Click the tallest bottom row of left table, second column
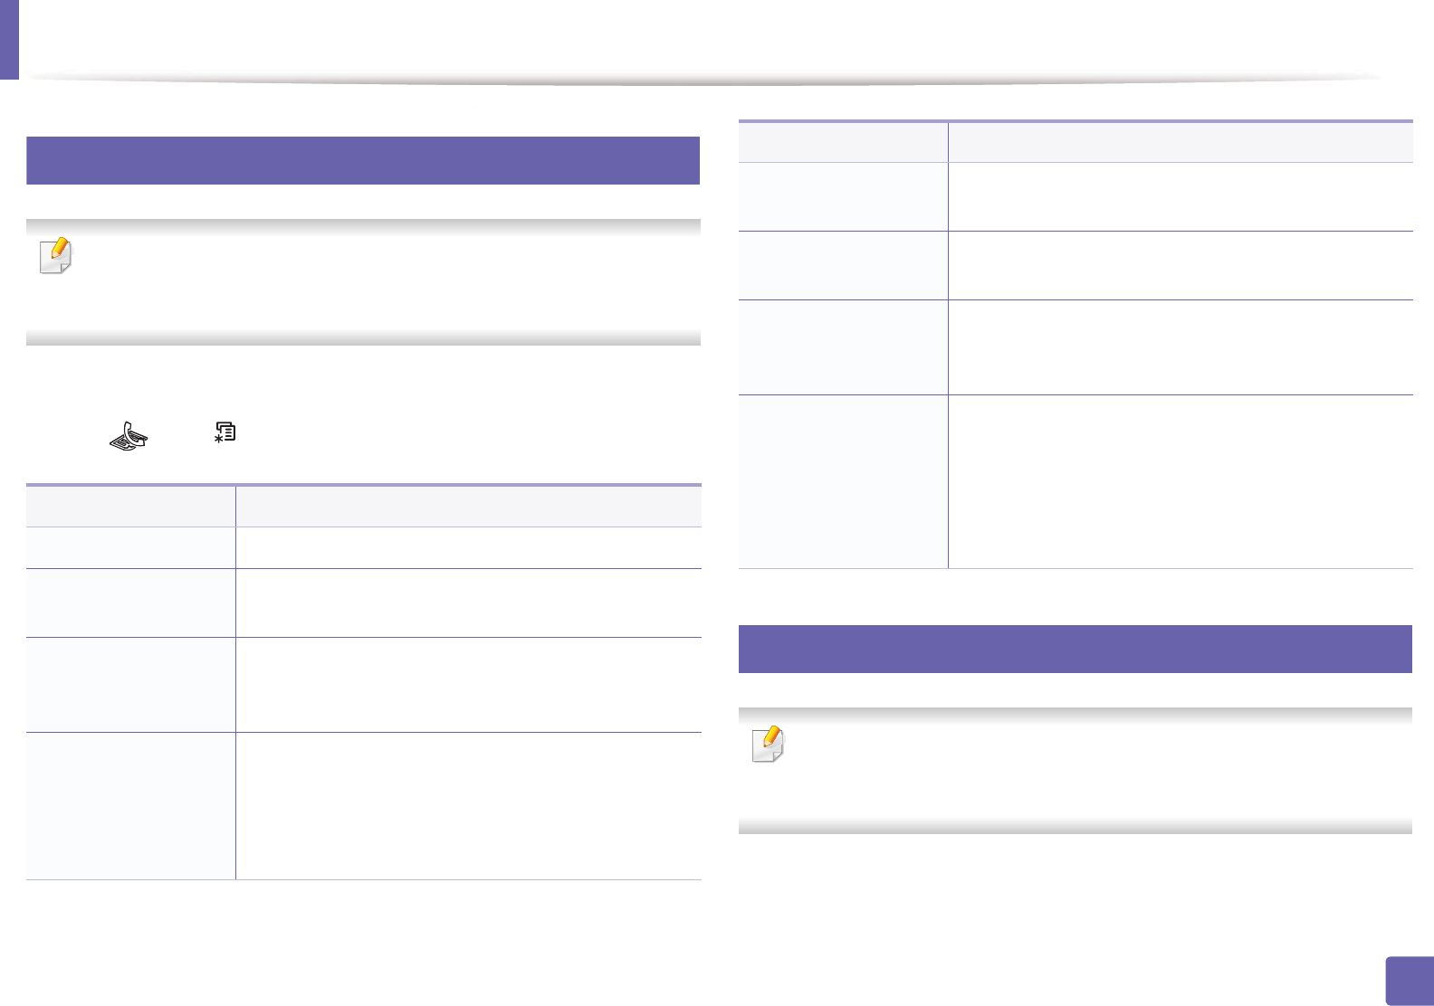 point(468,805)
